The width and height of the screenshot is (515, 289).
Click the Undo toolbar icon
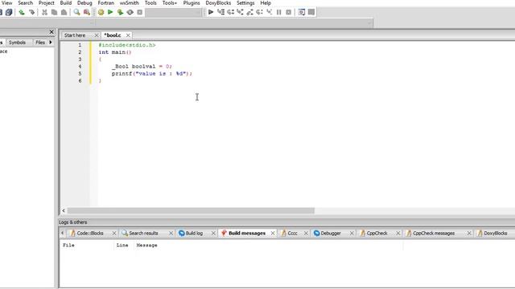pyautogui.click(x=22, y=12)
